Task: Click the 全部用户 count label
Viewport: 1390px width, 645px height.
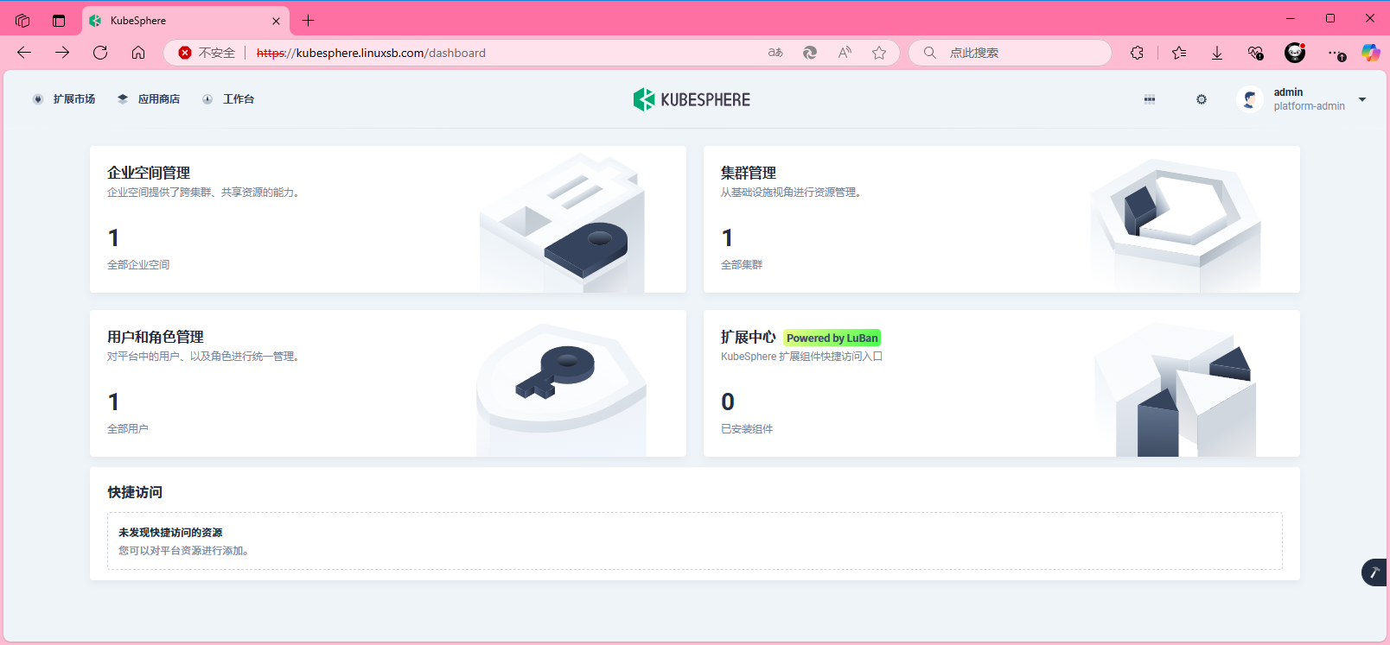Action: pos(128,429)
